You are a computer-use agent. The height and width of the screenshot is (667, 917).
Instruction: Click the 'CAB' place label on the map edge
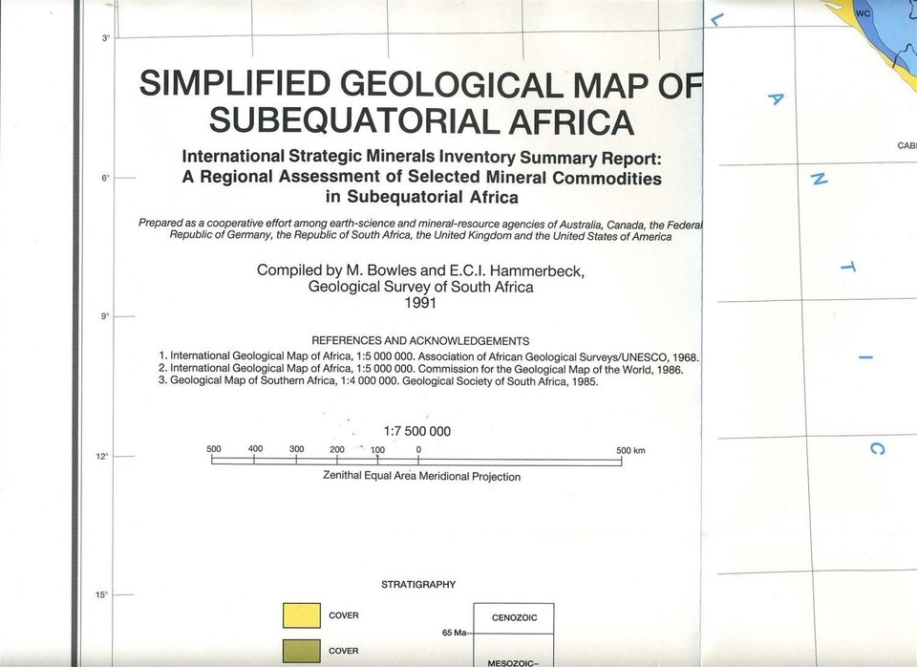(907, 145)
